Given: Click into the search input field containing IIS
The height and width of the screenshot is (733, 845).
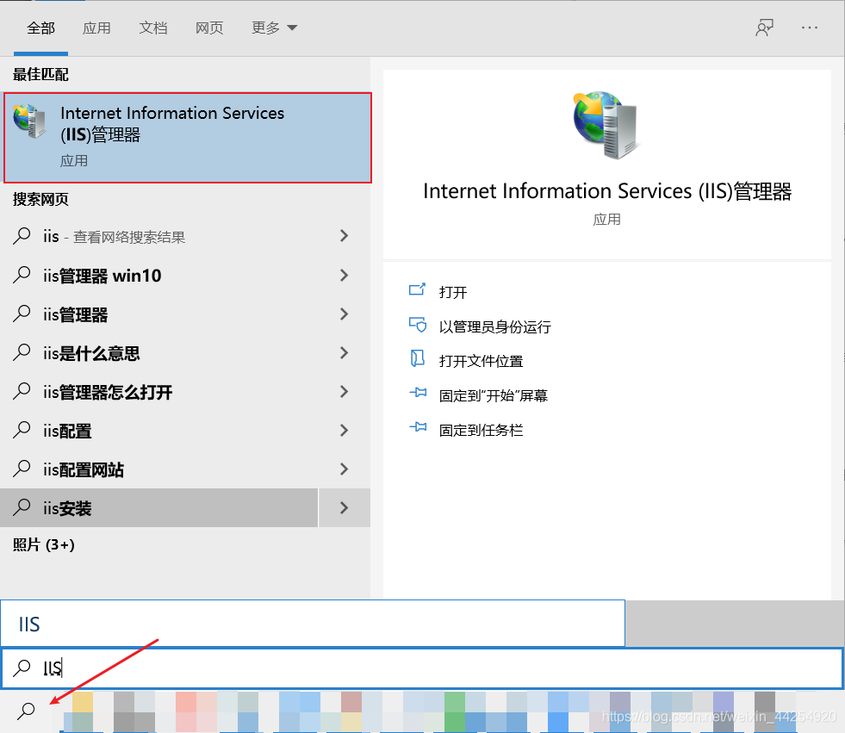Looking at the screenshot, I should 422,668.
